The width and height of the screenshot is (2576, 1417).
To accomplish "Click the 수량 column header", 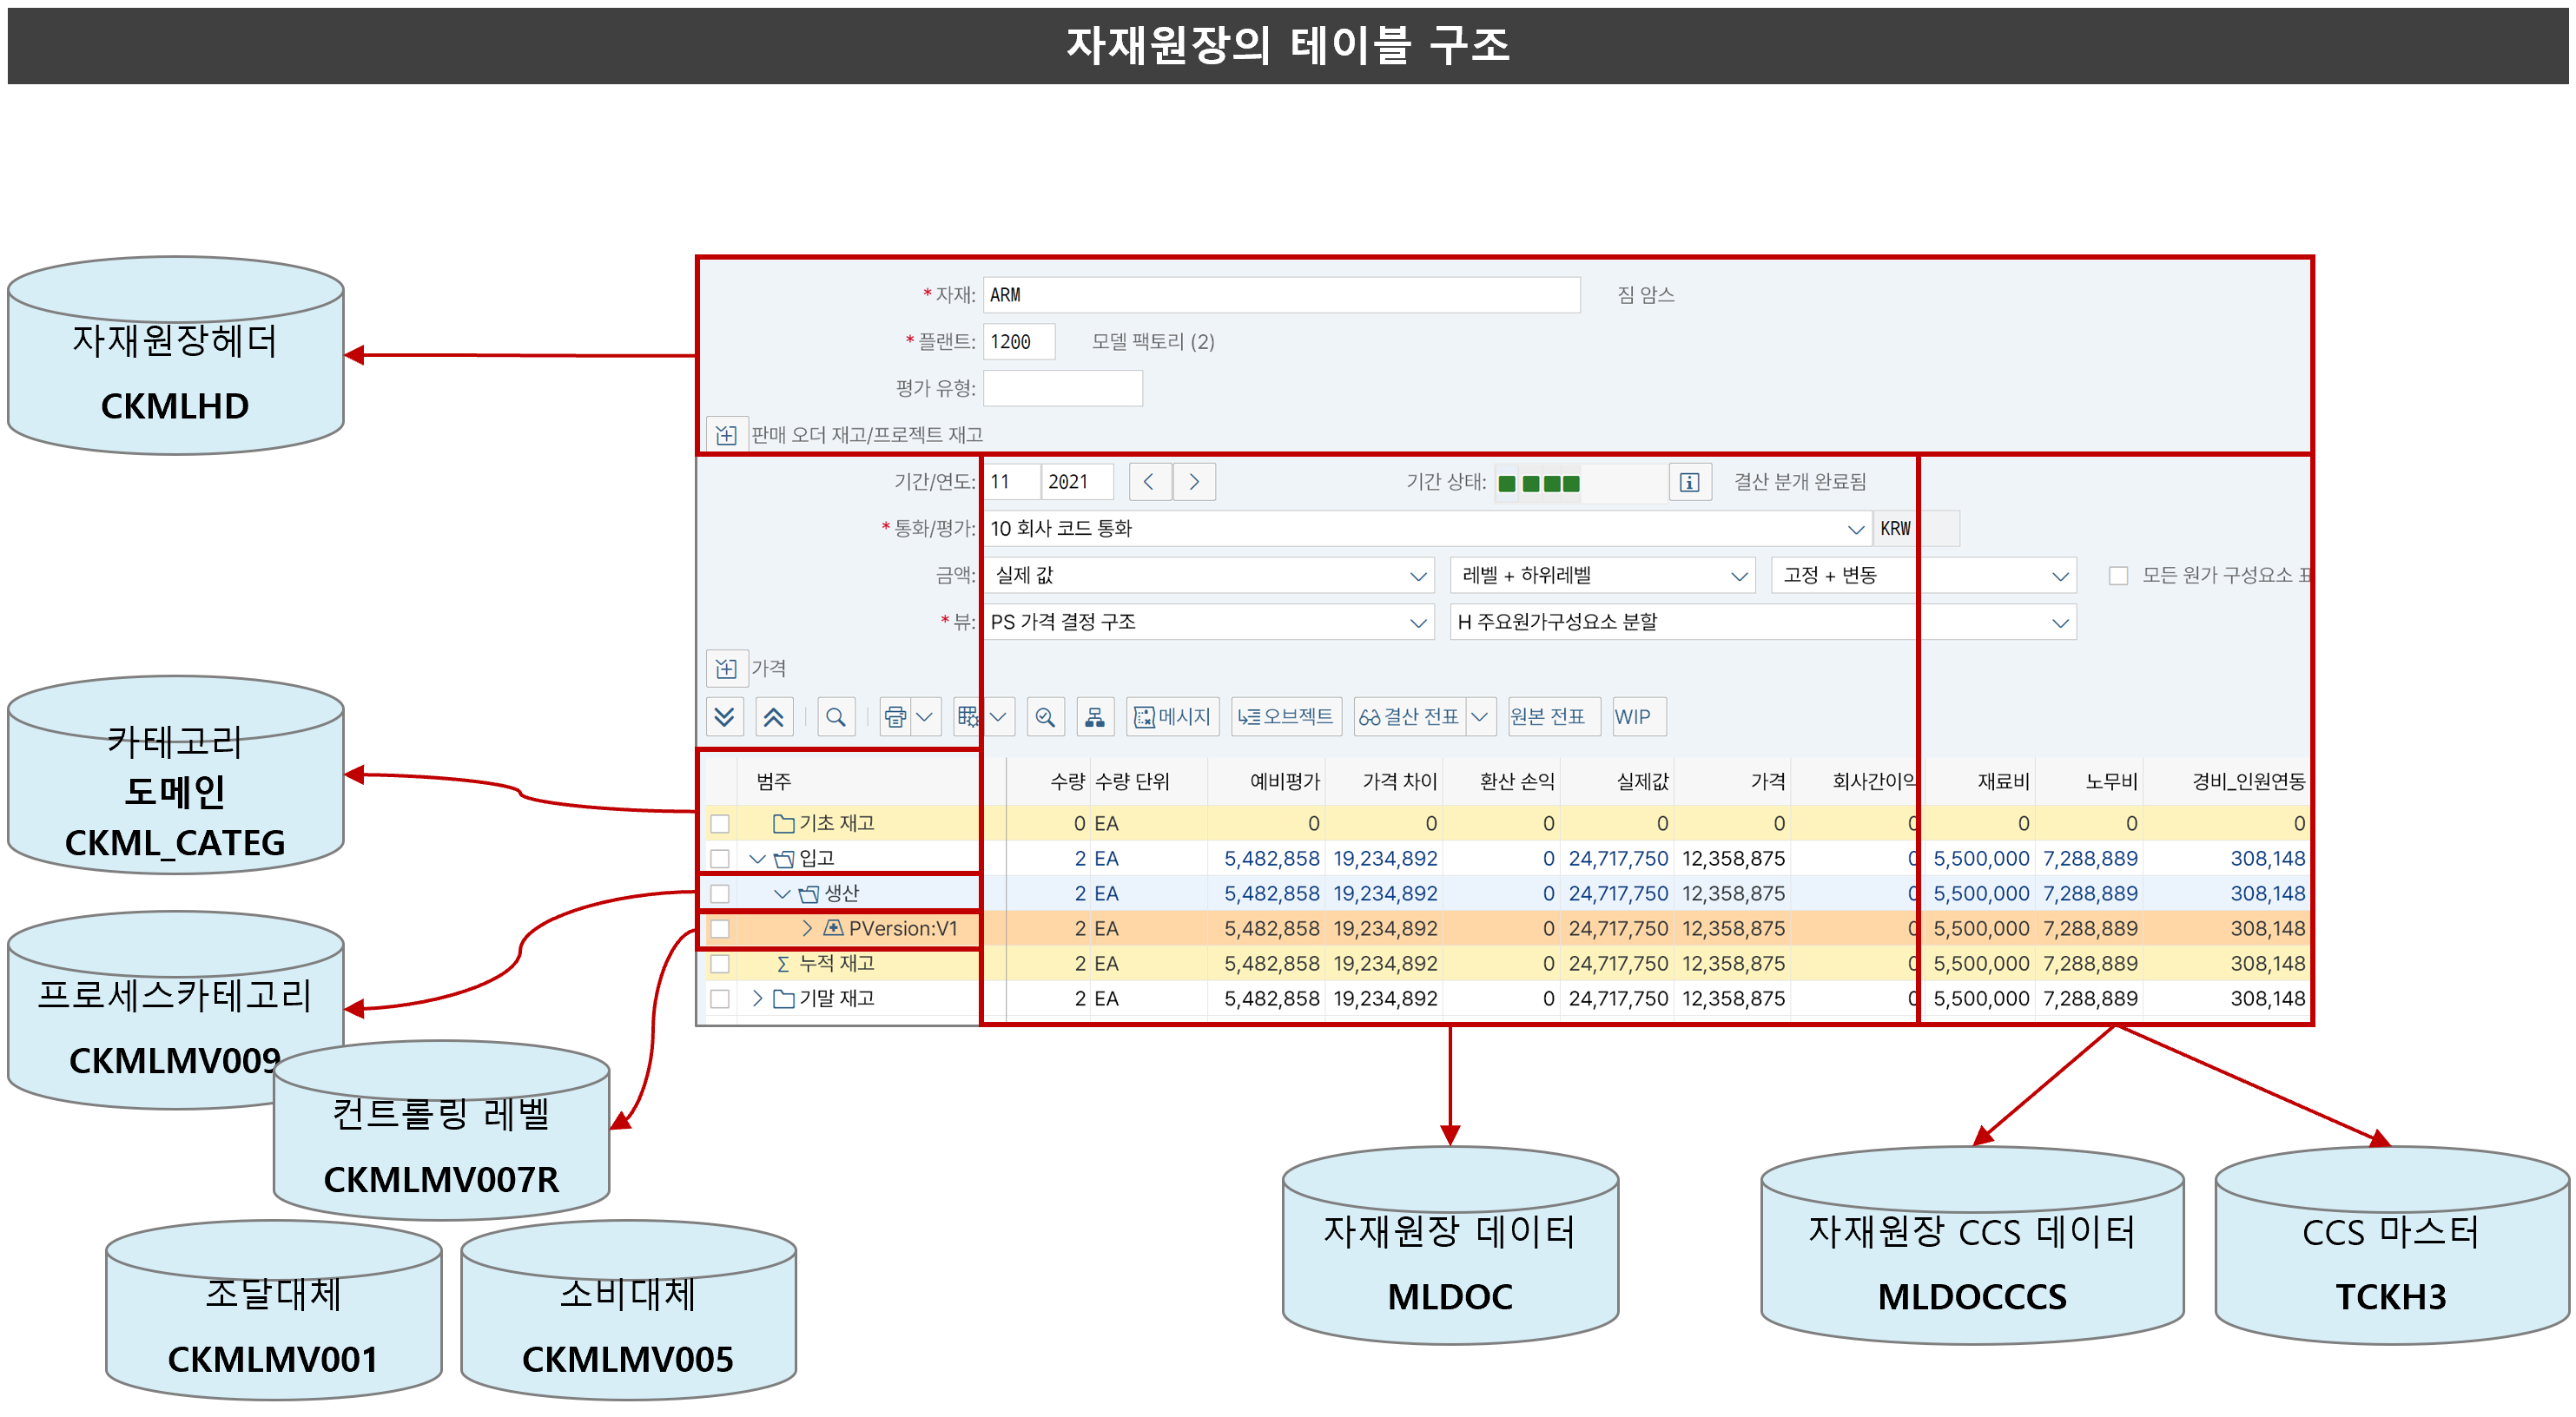I will pos(1066,782).
